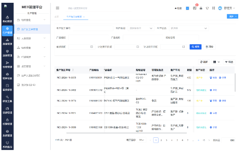Click the sort arrows on 生产加工单号 column

point(73,70)
